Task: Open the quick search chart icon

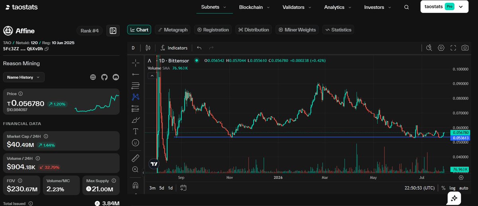Action: coord(429,48)
